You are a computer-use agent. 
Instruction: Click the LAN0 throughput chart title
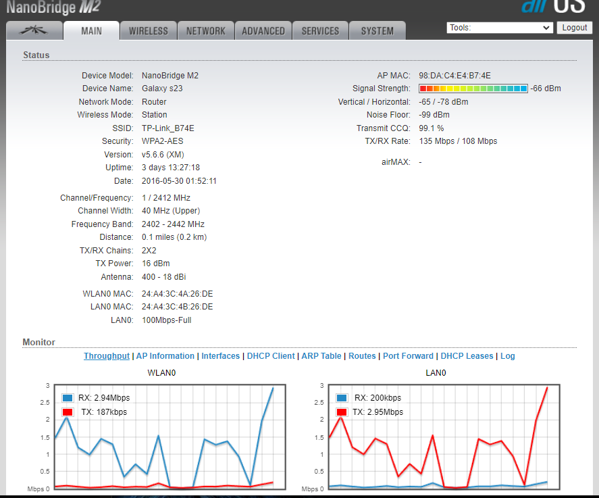click(x=436, y=372)
